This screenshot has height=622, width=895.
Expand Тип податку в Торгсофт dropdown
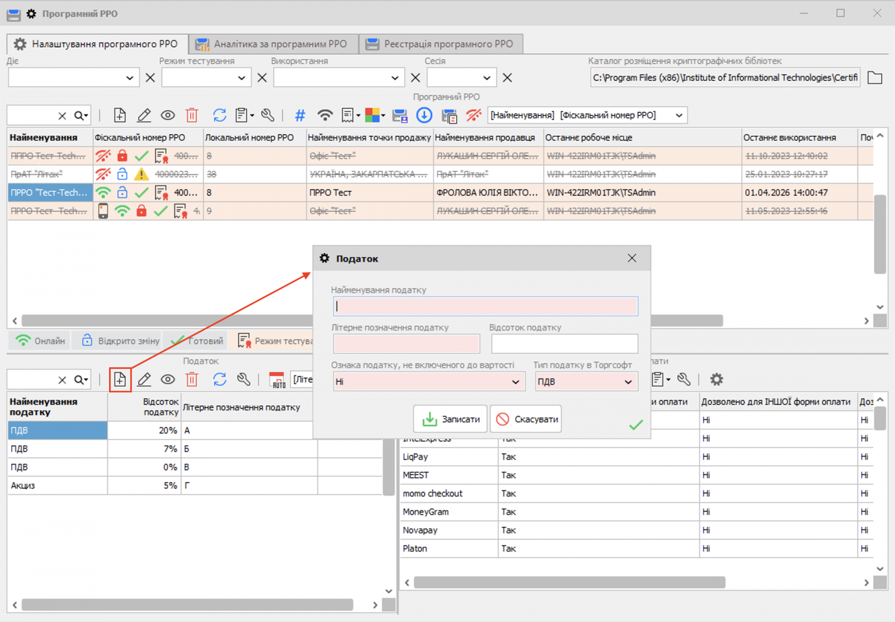pos(628,382)
